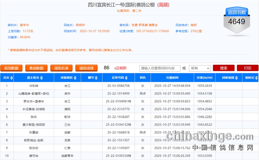
Task: Switch to 插组成绩 tab
Action: tap(86, 68)
